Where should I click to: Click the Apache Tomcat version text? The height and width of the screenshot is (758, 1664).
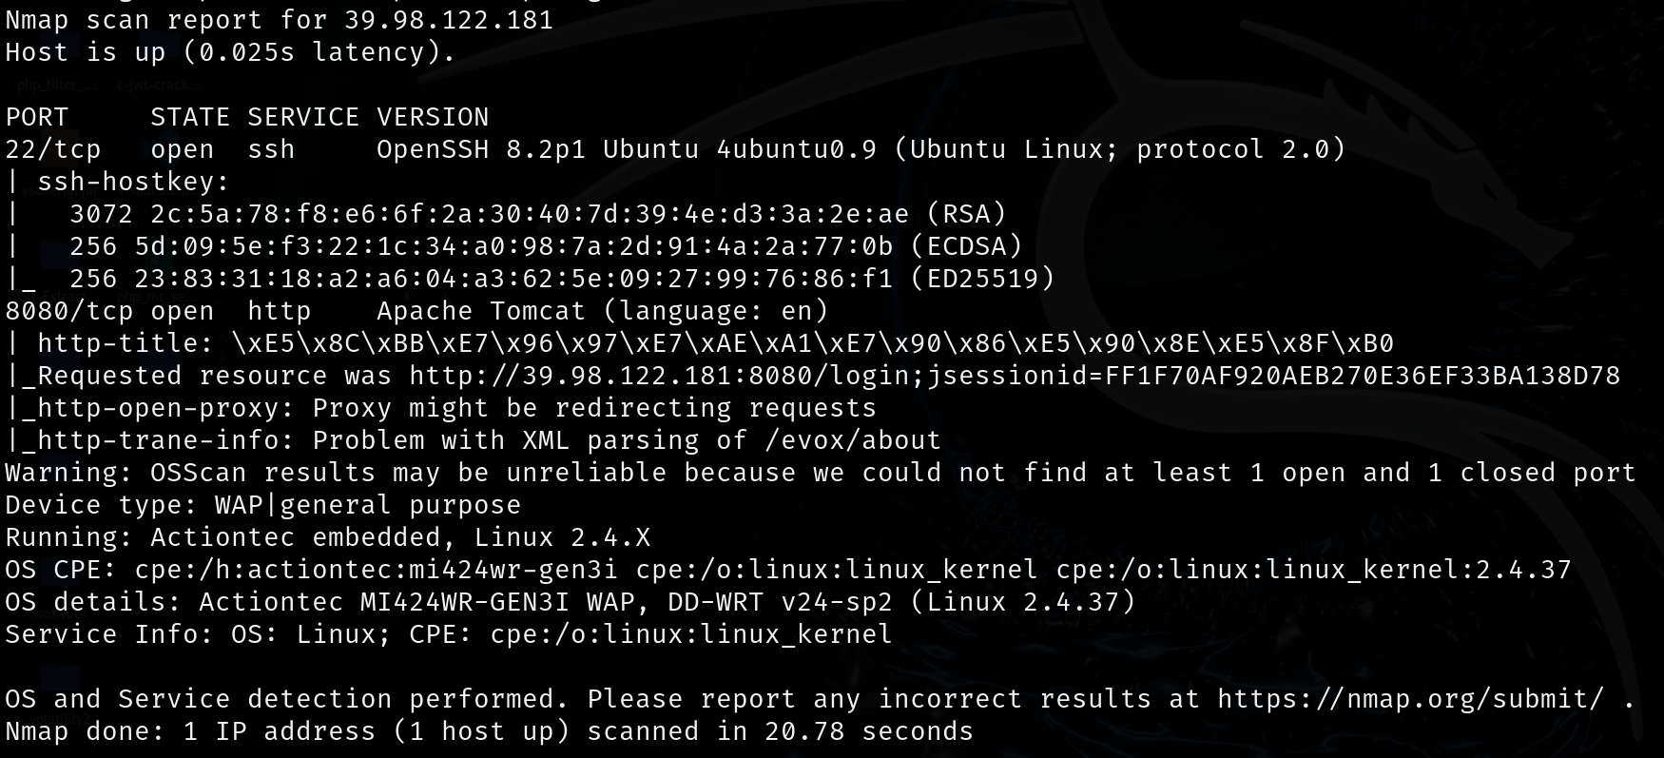(x=481, y=311)
